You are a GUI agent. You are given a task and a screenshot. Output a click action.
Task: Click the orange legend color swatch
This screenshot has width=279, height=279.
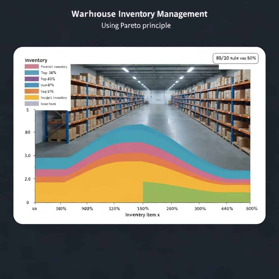(32, 91)
